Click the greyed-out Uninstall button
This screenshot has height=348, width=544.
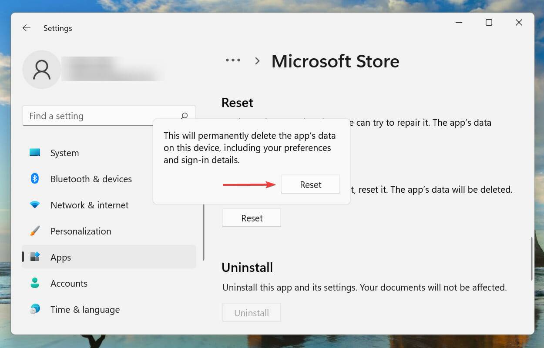click(x=252, y=313)
